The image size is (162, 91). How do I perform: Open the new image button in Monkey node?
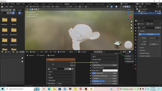point(68,69)
